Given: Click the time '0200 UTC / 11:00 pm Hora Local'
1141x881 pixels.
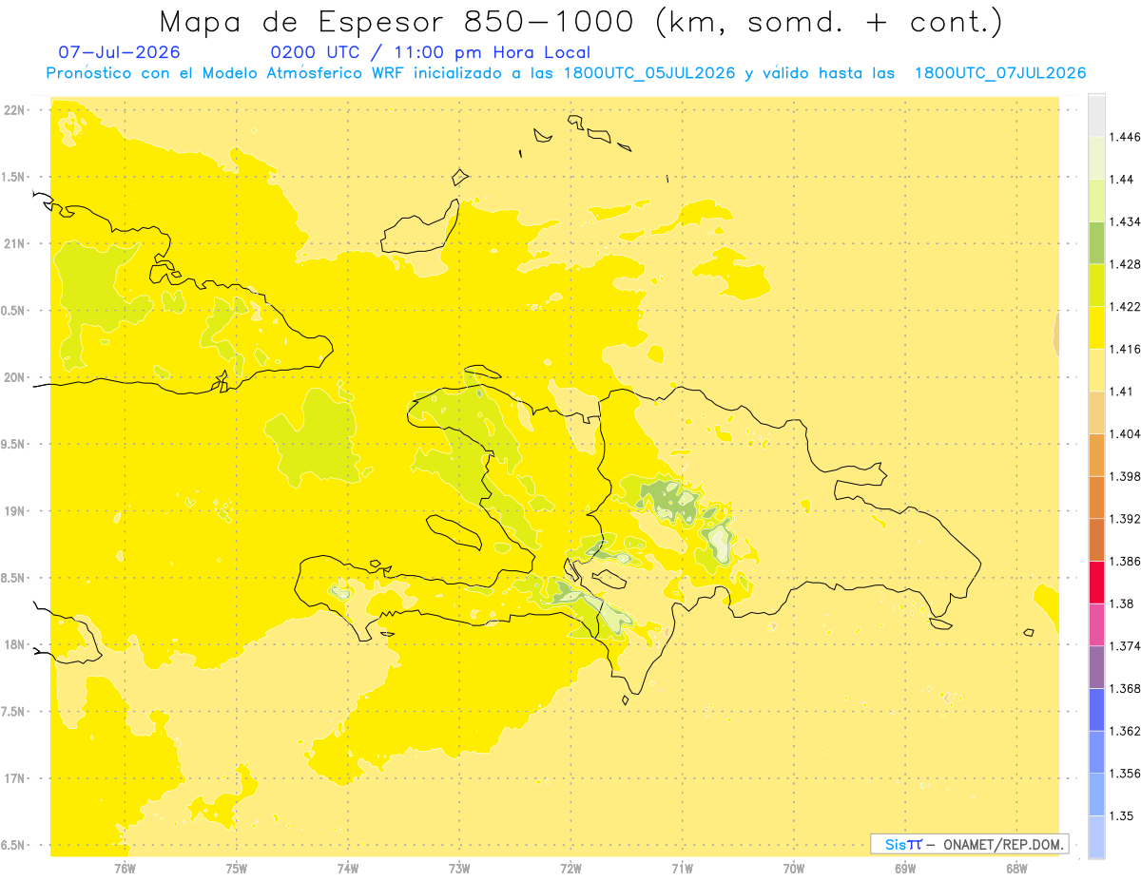Looking at the screenshot, I should pos(431,52).
